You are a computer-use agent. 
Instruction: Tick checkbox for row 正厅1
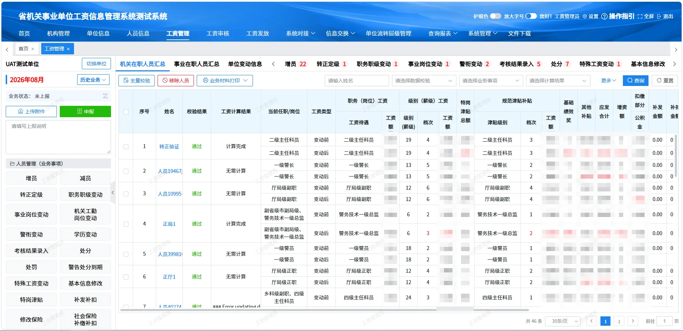point(126,277)
